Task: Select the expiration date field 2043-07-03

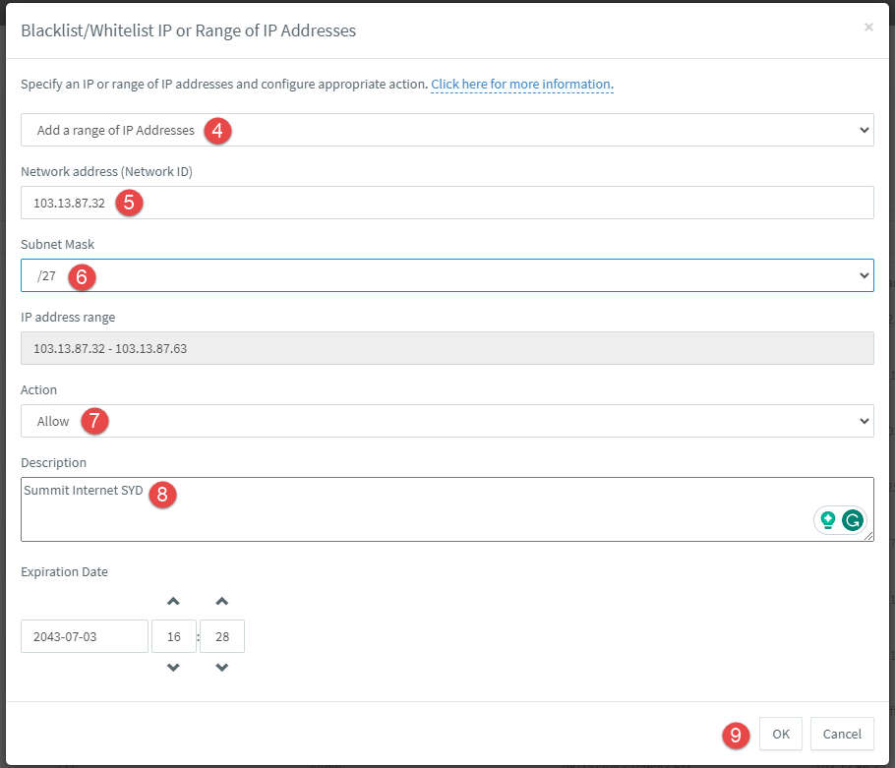Action: coord(85,636)
